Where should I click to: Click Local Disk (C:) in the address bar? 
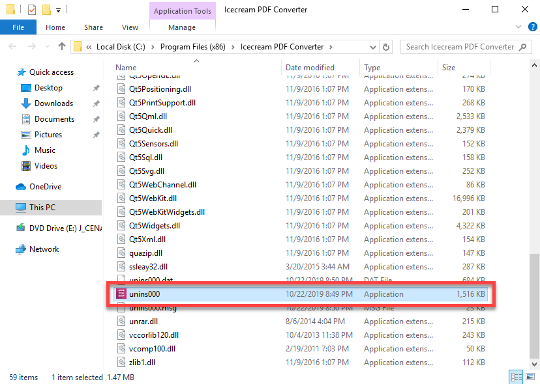point(121,47)
